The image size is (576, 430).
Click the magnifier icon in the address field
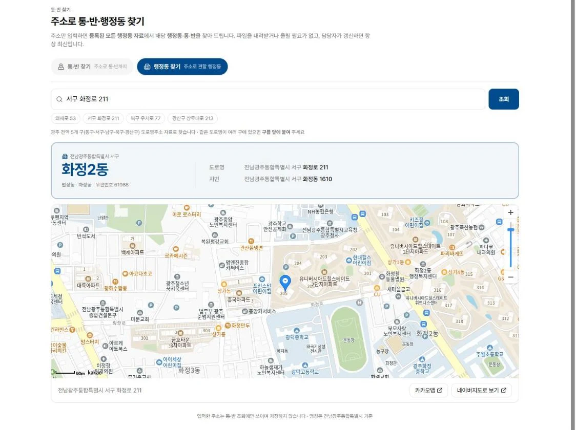59,99
